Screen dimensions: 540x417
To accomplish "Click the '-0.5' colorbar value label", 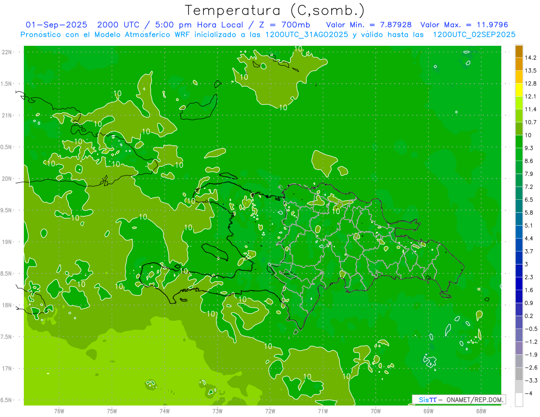I will [x=531, y=329].
